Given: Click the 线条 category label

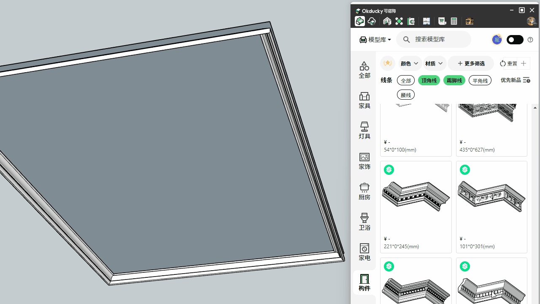Looking at the screenshot, I should point(386,80).
